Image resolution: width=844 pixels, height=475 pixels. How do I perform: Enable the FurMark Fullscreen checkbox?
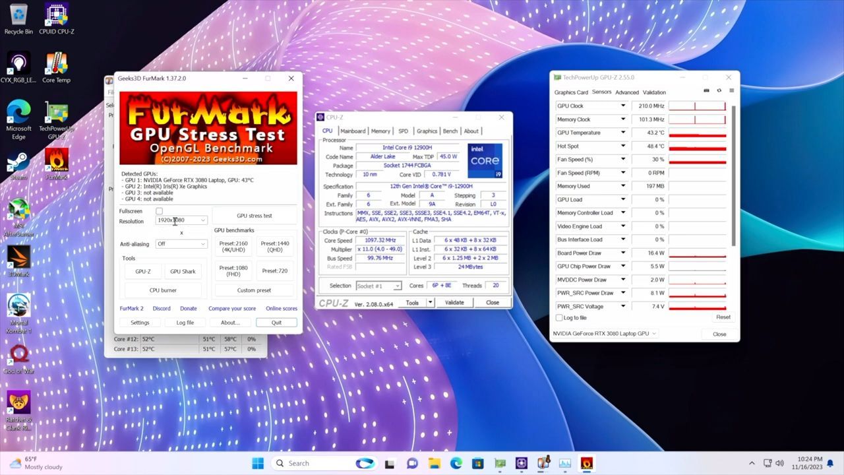point(159,211)
